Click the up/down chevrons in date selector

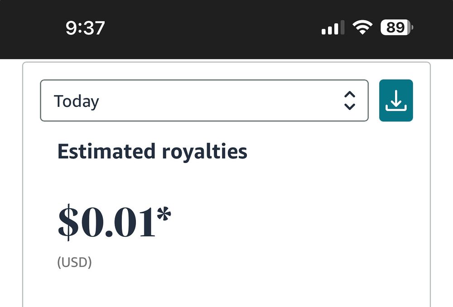coord(350,101)
